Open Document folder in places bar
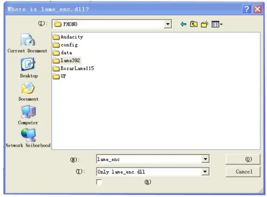 (x=28, y=91)
